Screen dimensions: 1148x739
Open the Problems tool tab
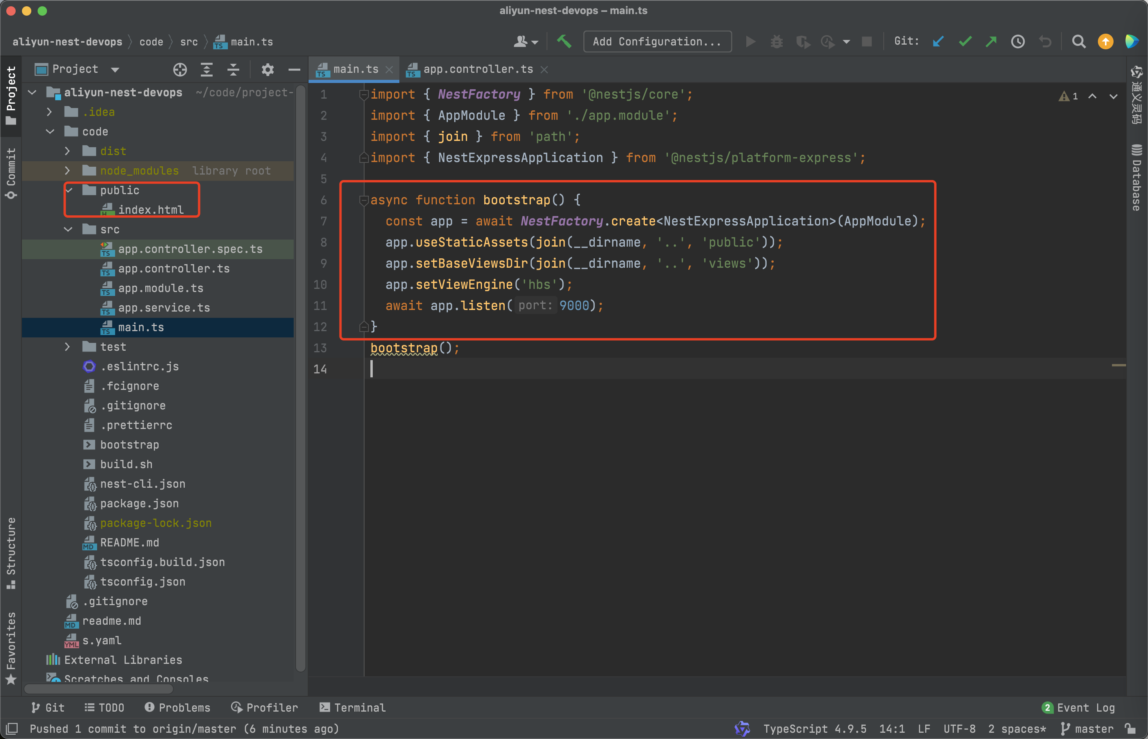[x=177, y=708]
